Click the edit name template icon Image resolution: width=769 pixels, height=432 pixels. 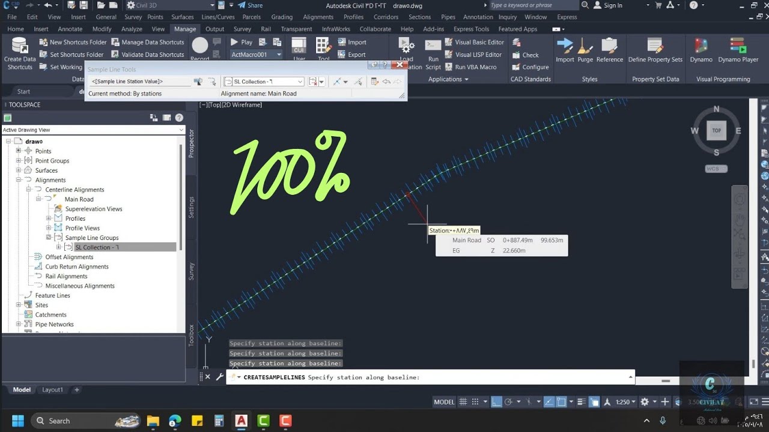[198, 82]
